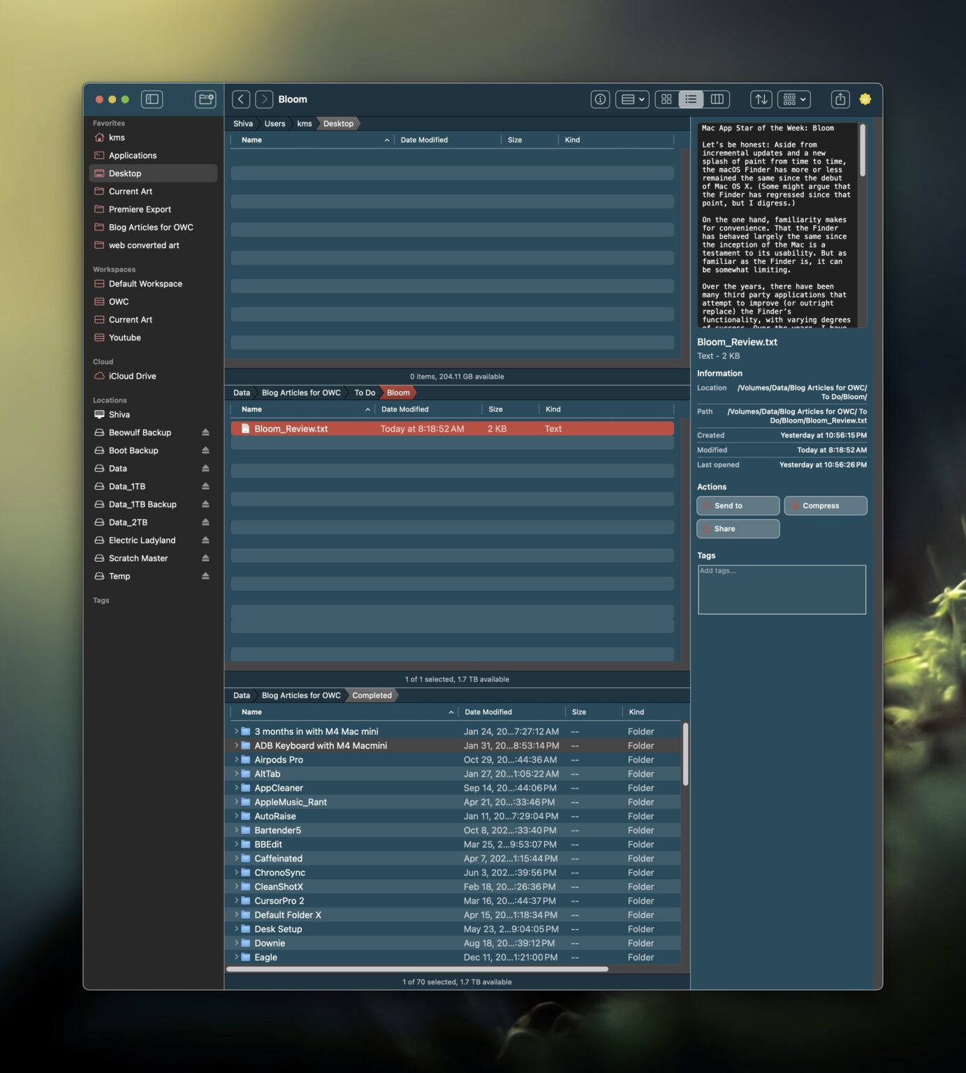Screen dimensions: 966x1073
Task: Eject the Data volume
Action: [x=205, y=469]
